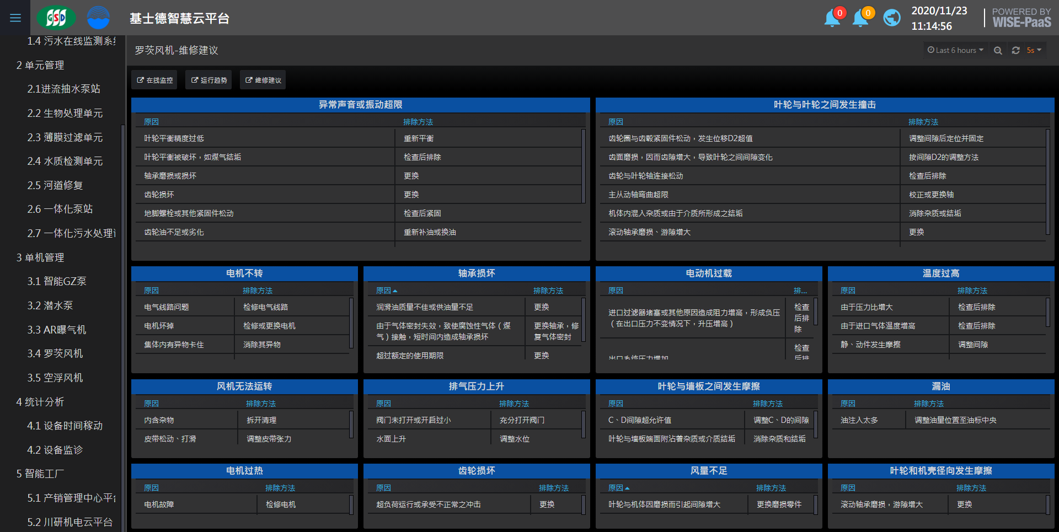This screenshot has height=532, width=1059.
Task: Open the 5s refresh interval dropdown
Action: click(1034, 50)
